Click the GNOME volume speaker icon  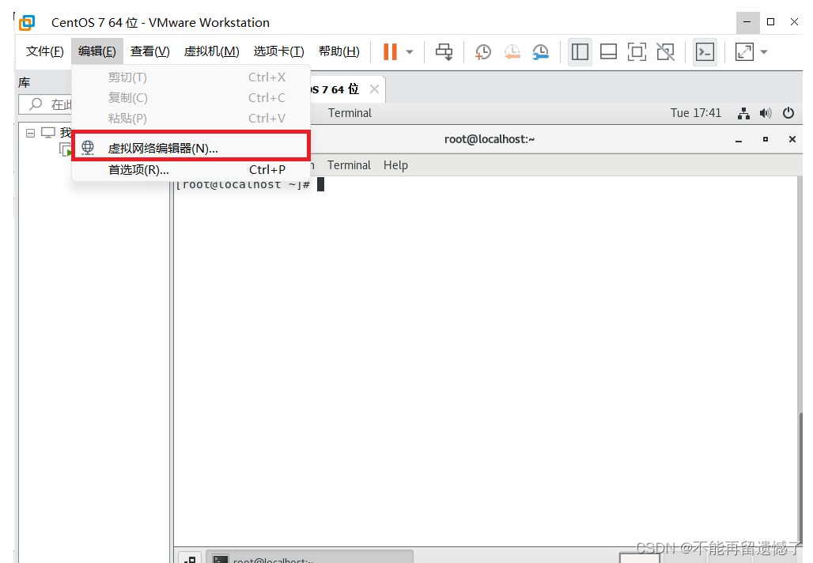(x=766, y=113)
